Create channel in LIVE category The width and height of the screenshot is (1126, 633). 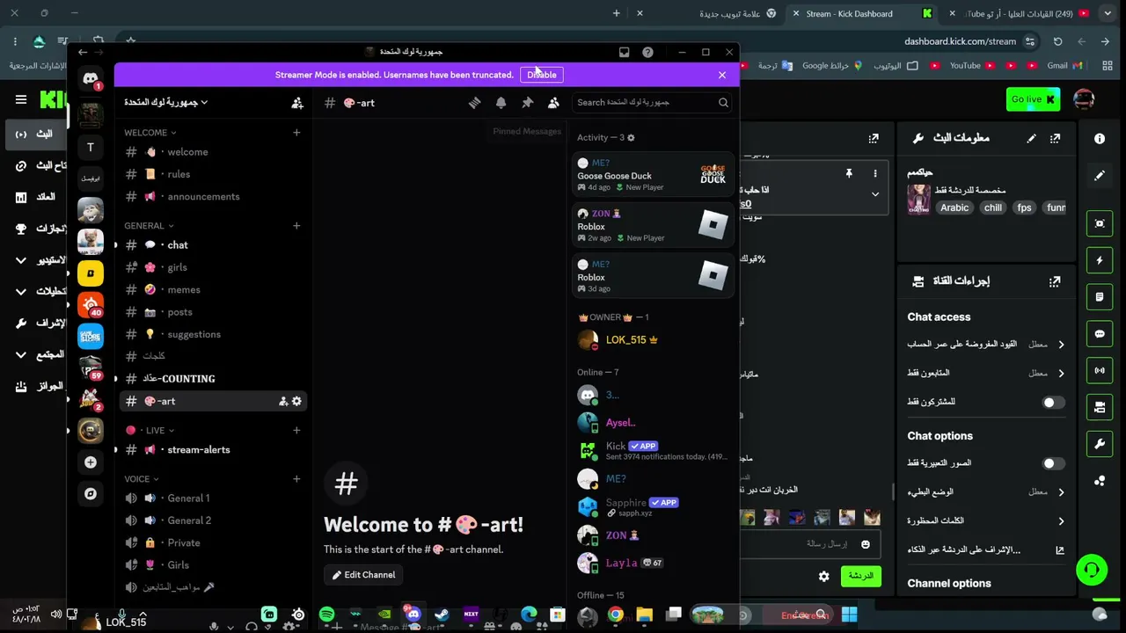[296, 430]
